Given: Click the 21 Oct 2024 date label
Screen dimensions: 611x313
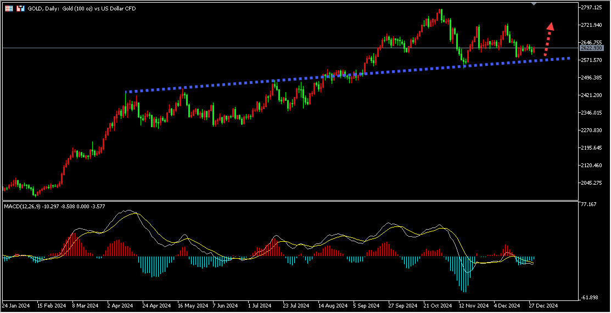Looking at the screenshot, I should click(438, 305).
